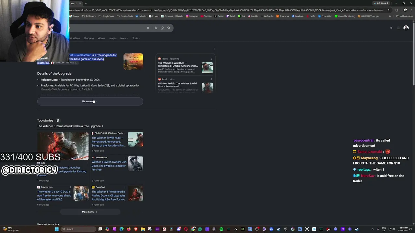
Task: Open the YouTube bookmark
Action: [206, 16]
